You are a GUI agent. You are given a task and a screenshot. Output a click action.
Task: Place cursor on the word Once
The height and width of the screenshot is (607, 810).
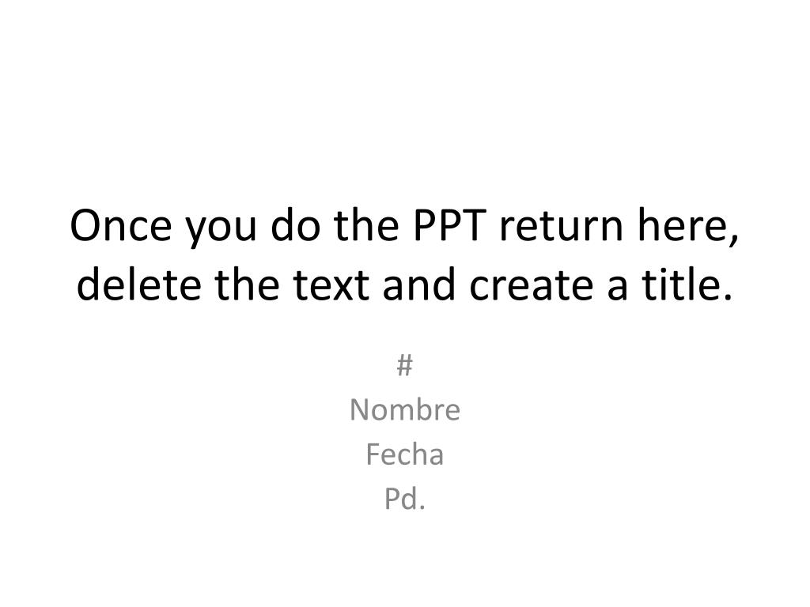[x=121, y=226]
